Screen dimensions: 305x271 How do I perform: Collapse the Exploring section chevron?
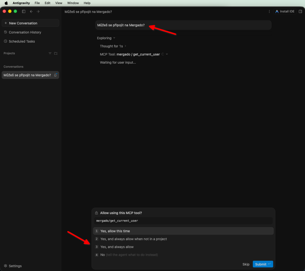(114, 38)
